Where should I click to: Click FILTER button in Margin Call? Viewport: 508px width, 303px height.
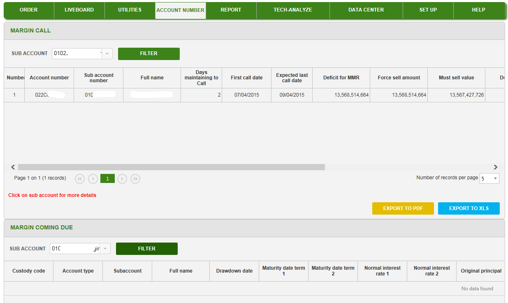(148, 53)
